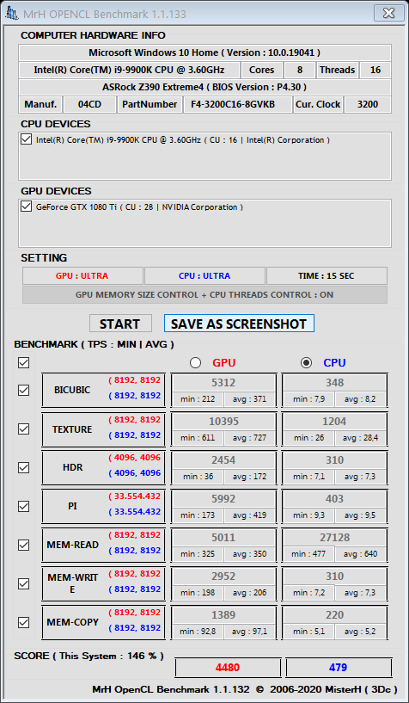
Task: Click the MrH OpenCL Benchmark title bar icon
Action: coord(10,14)
